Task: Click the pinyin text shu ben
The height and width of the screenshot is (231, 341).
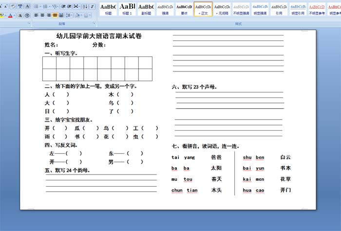Action: 254,158
